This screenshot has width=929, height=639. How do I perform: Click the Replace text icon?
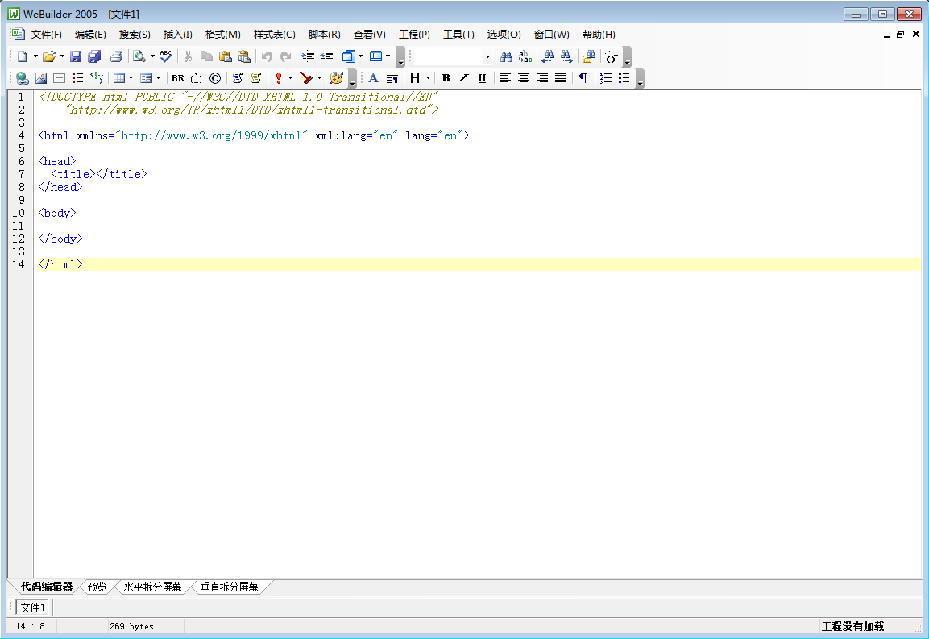pos(525,56)
